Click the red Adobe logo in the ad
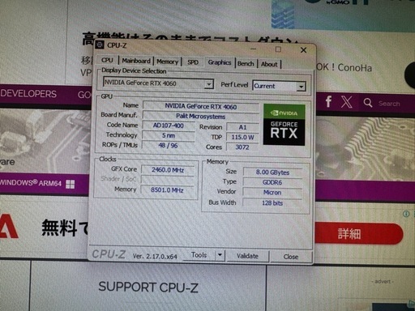Viewport: 415px width, 311px height. (x=9, y=226)
